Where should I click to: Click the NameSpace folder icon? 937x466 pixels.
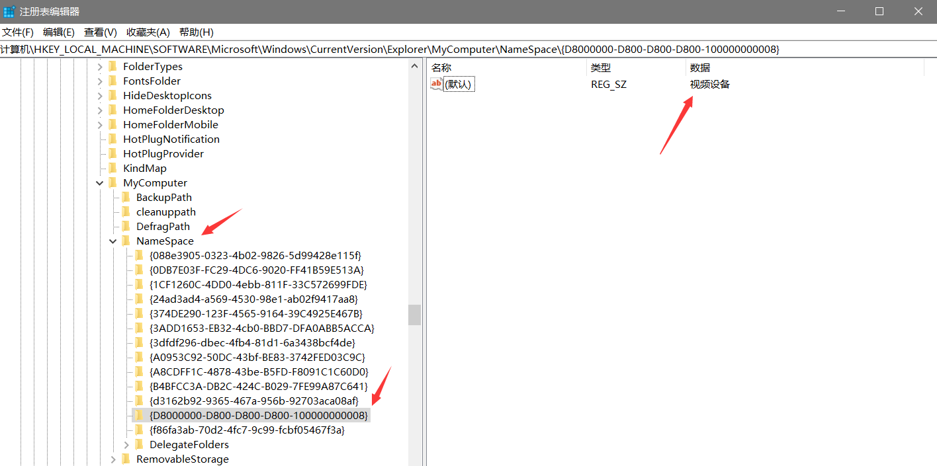[x=126, y=241]
